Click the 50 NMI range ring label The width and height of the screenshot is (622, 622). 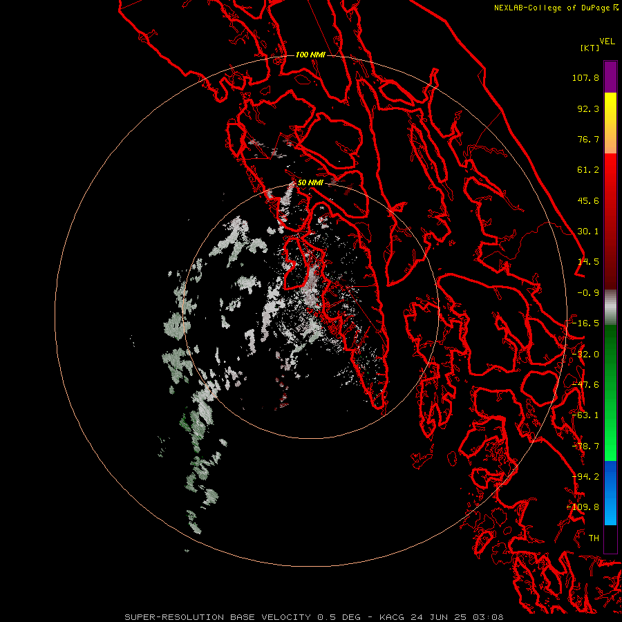[310, 183]
